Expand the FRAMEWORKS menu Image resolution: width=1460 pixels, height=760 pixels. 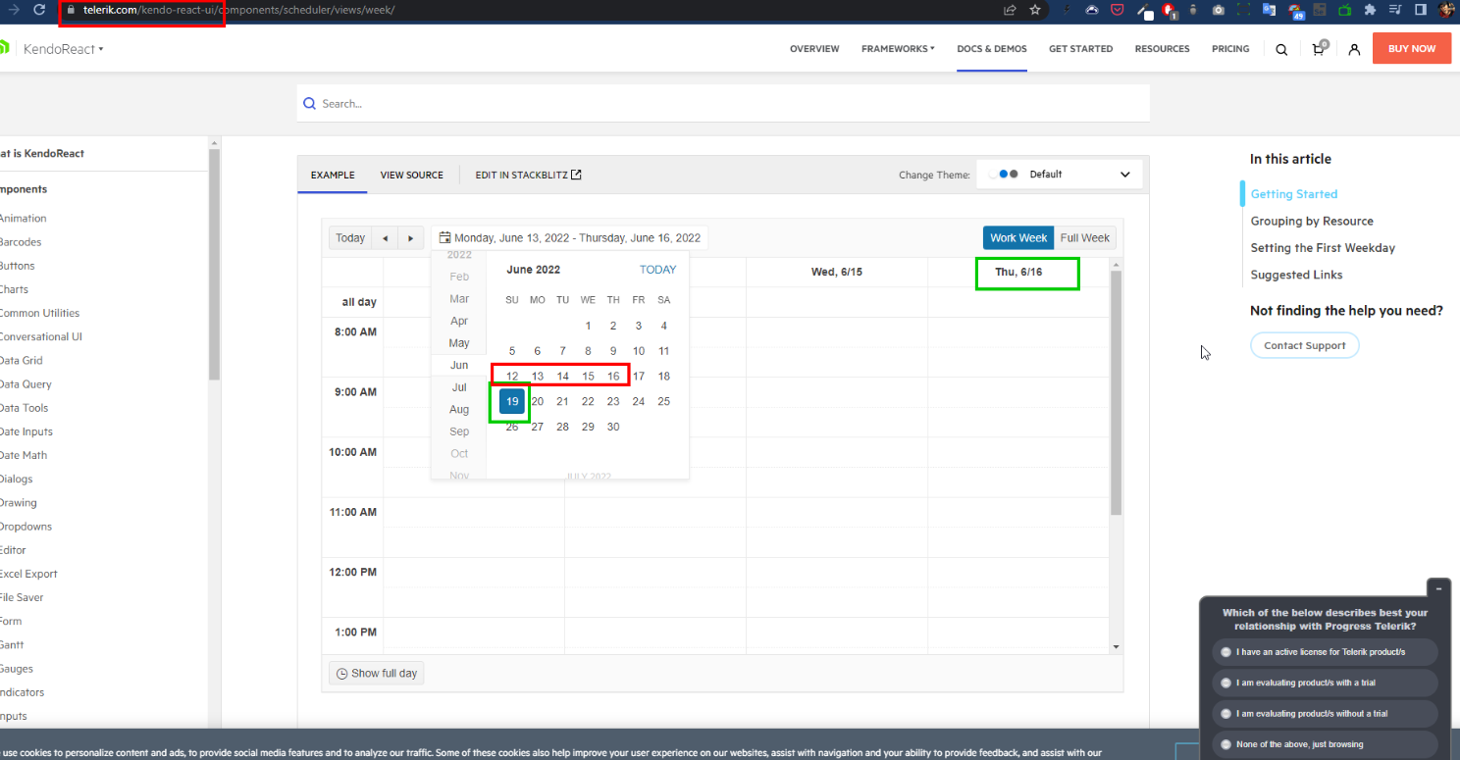(x=898, y=49)
